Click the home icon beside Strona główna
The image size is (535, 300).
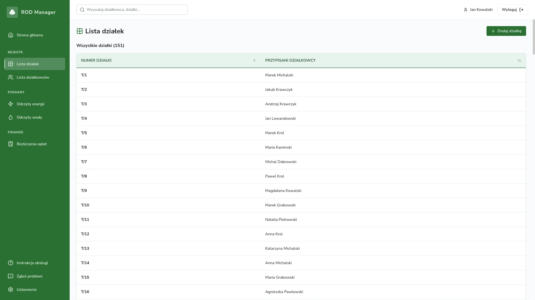click(x=11, y=35)
